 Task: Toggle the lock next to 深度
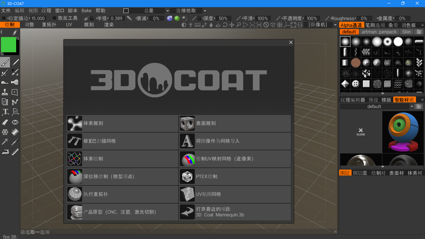pos(199,18)
